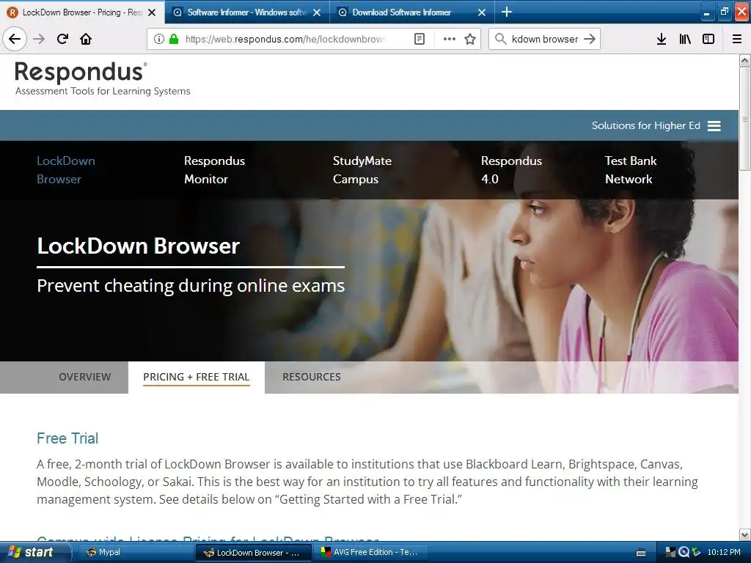The height and width of the screenshot is (563, 751).
Task: Click the on-screen keyboard tray icon
Action: [641, 553]
